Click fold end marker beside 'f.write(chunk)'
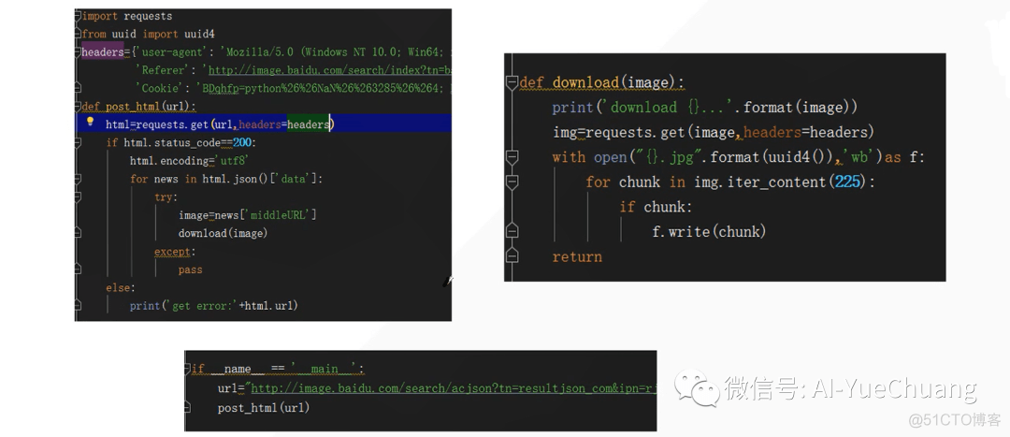Screen dimensions: 1010x437 pyautogui.click(x=512, y=231)
